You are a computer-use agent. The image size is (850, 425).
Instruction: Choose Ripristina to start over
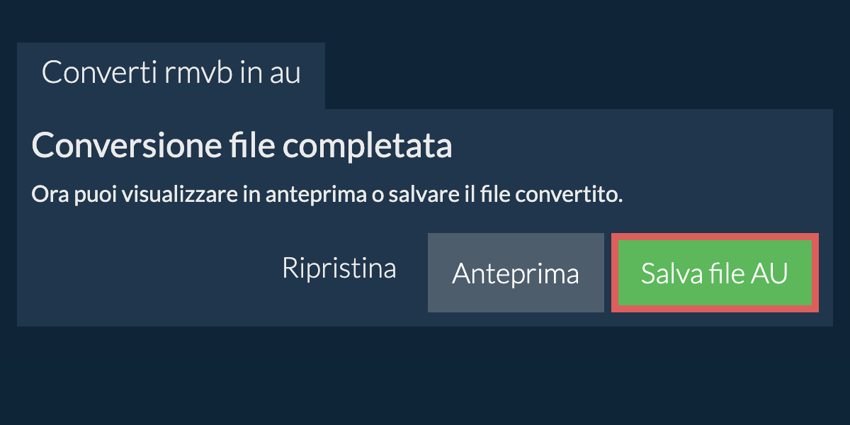(339, 268)
